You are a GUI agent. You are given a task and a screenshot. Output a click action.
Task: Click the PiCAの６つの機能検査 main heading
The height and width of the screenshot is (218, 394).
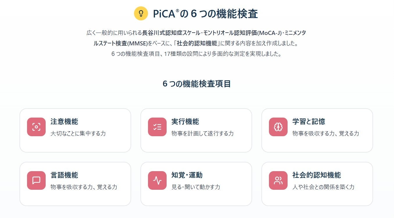click(205, 14)
